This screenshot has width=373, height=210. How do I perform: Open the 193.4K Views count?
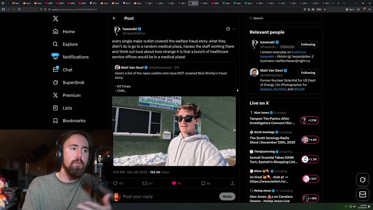pyautogui.click(x=159, y=172)
